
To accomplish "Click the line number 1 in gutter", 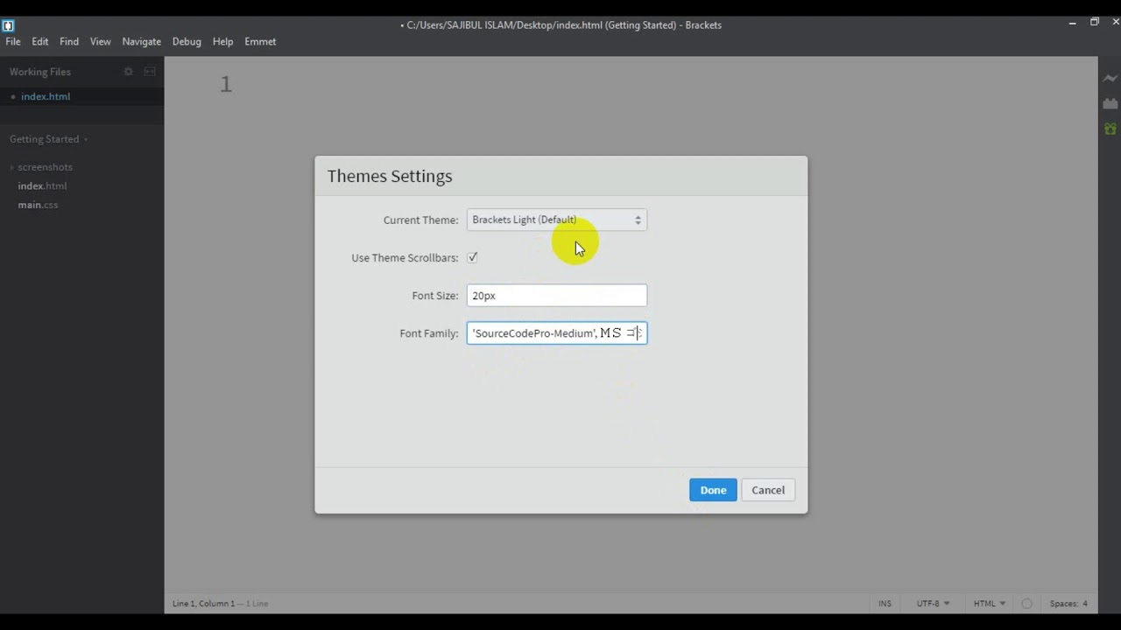I will [226, 84].
